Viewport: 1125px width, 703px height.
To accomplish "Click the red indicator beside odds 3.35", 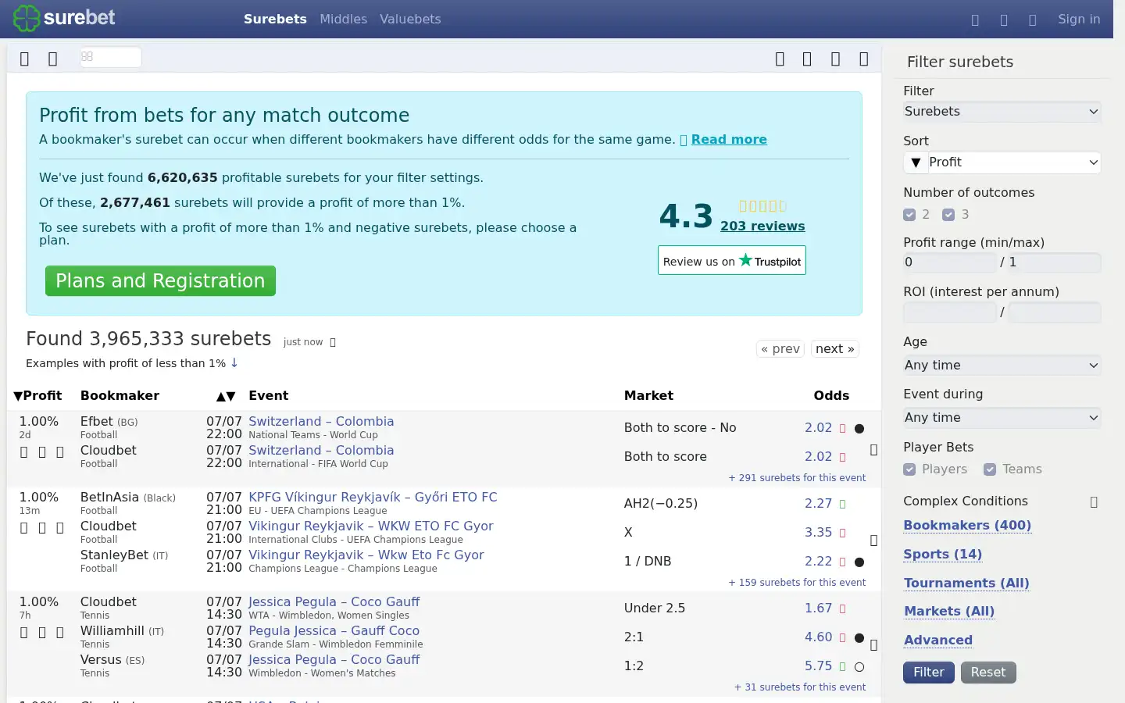I will [x=843, y=533].
